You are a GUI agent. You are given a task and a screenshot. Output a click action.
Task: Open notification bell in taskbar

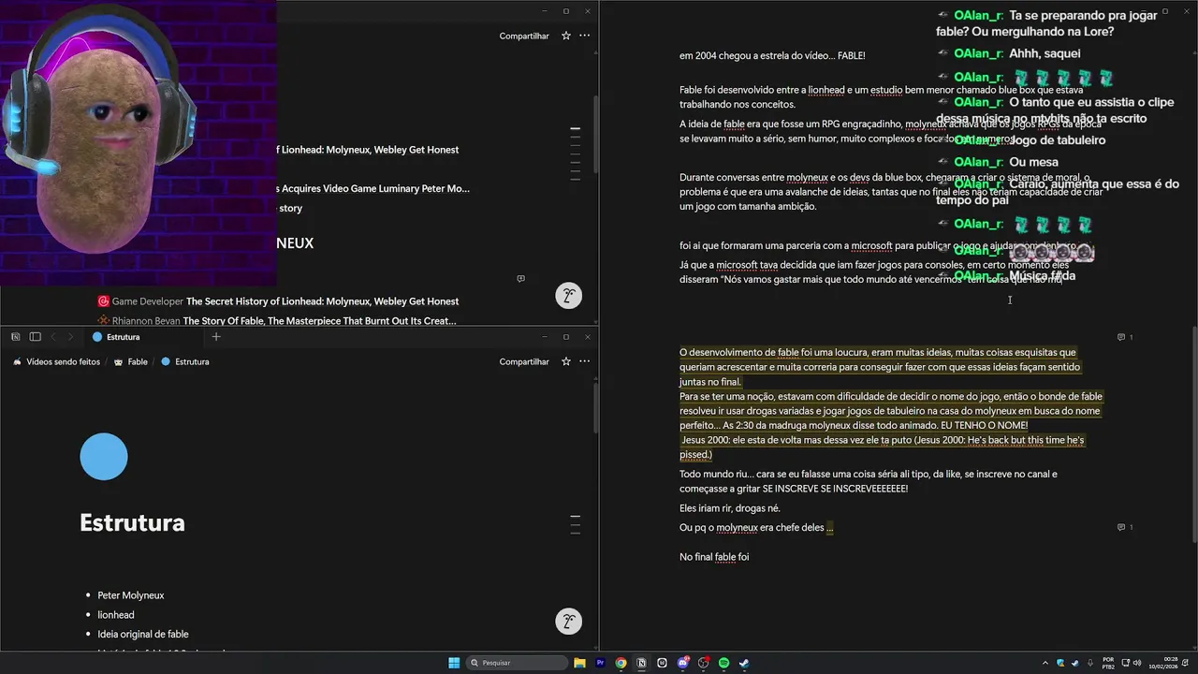(x=1185, y=663)
